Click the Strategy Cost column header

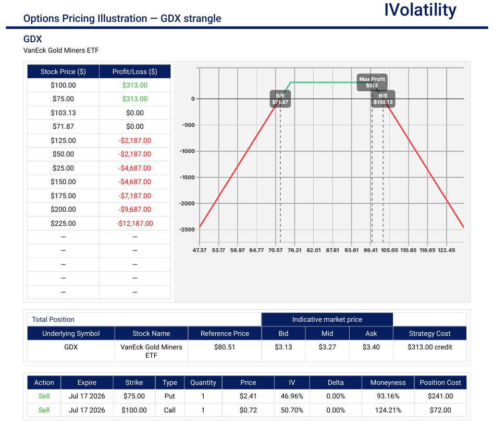tap(430, 333)
